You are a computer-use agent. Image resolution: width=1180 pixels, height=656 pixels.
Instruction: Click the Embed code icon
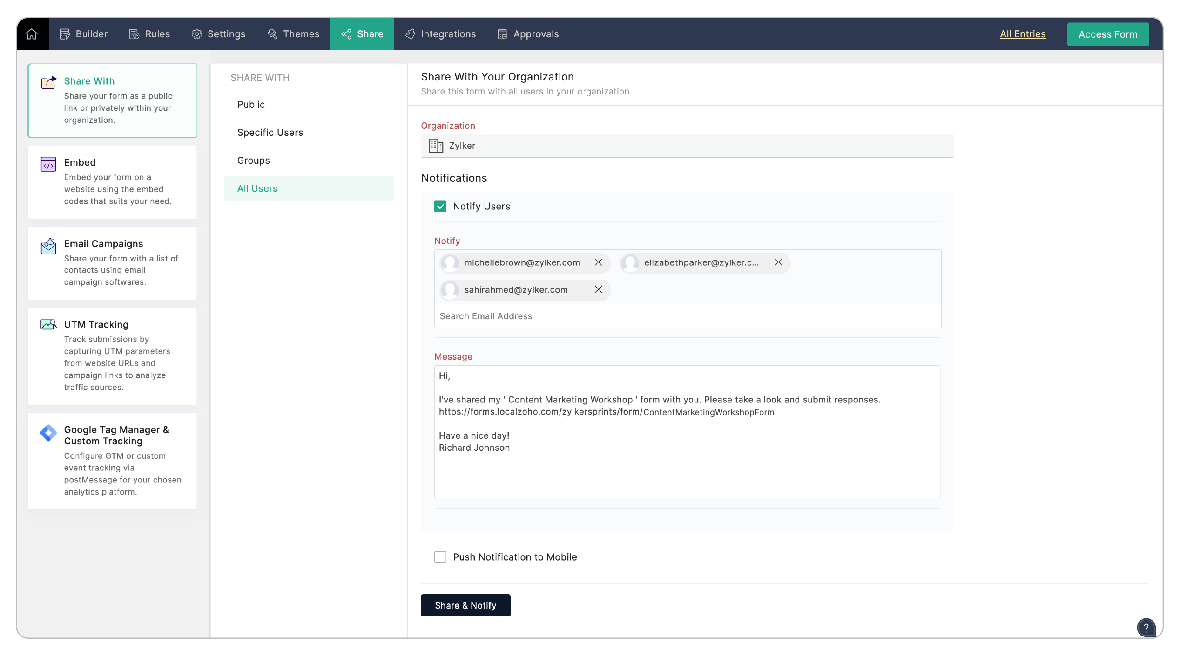click(x=48, y=165)
